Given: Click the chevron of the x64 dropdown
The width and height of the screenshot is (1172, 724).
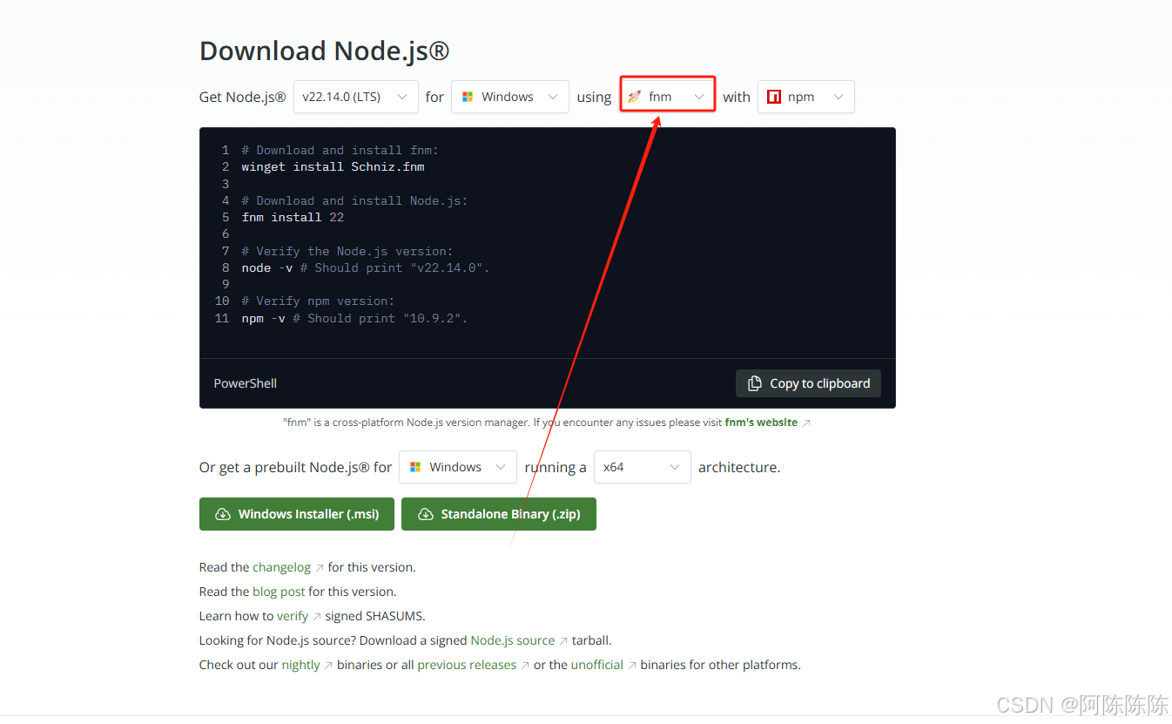Looking at the screenshot, I should coord(674,467).
